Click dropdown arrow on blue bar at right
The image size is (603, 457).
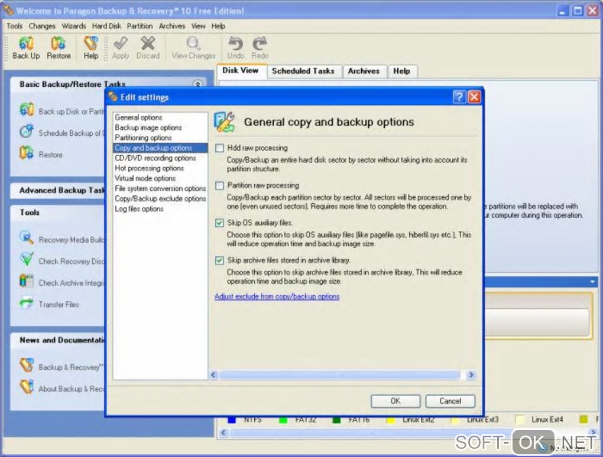point(592,282)
